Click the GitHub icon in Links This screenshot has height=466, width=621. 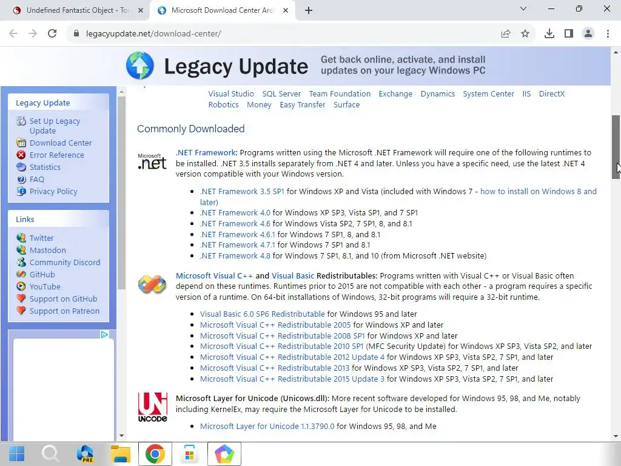(21, 274)
